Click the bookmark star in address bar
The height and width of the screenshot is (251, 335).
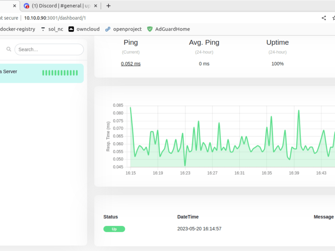(333, 18)
